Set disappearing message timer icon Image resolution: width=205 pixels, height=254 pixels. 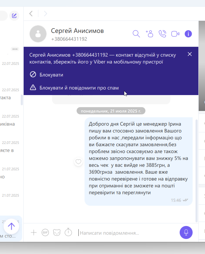point(68,232)
